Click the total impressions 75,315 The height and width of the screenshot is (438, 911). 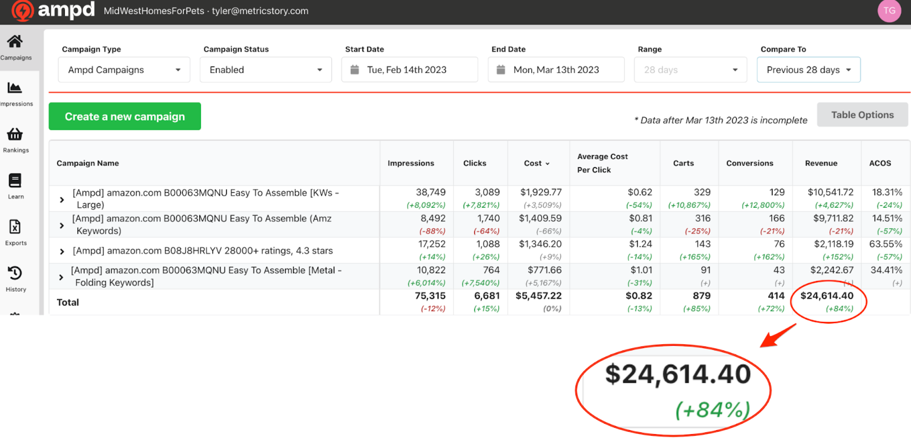[x=430, y=296]
